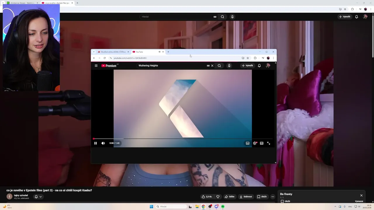Screen dimensions: 374x210
Task: Like the Epstein files video
Action: [207, 197]
